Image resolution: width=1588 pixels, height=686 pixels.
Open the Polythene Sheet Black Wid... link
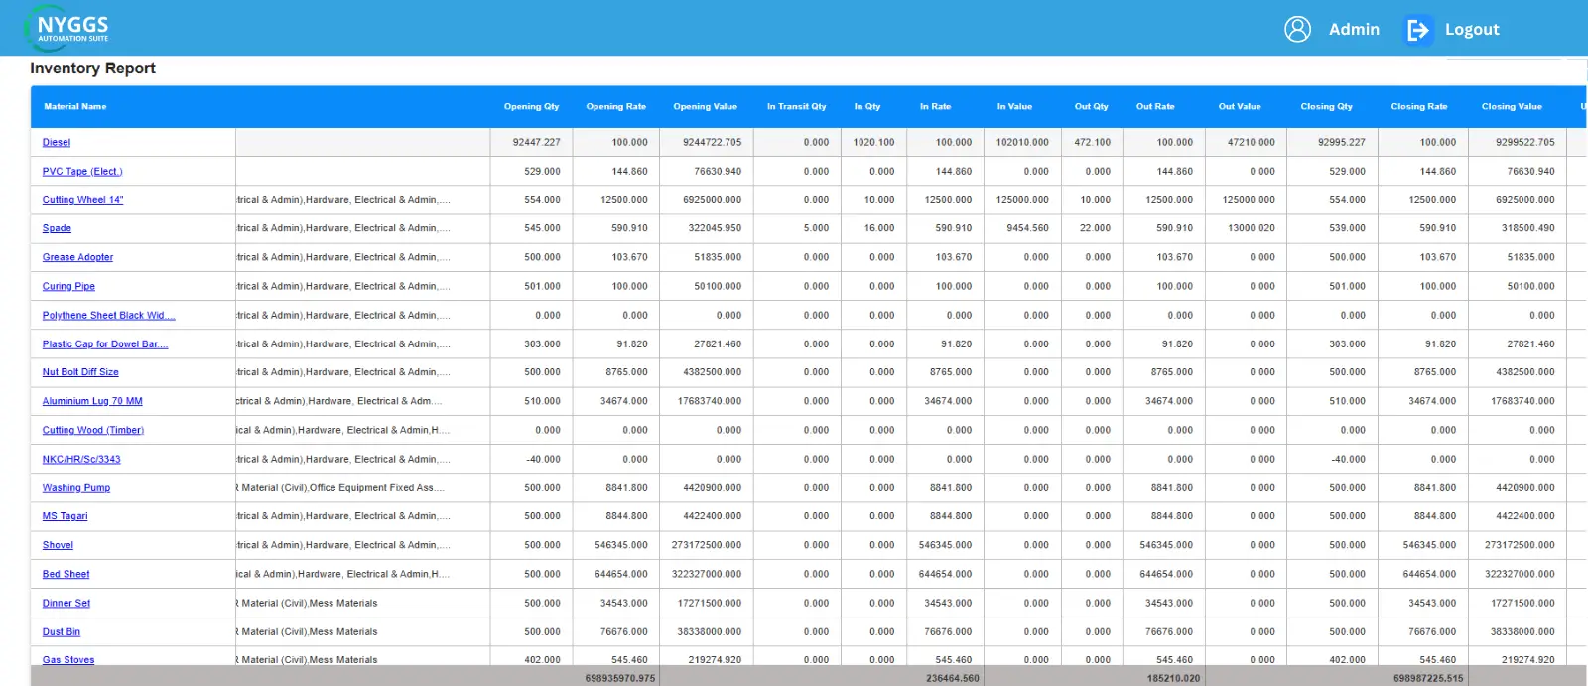tap(108, 316)
